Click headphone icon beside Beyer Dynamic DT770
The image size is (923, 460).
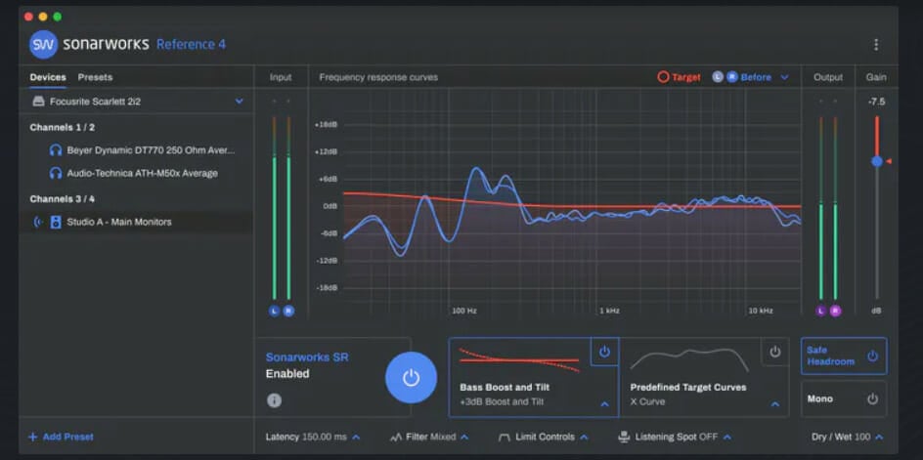(x=56, y=150)
